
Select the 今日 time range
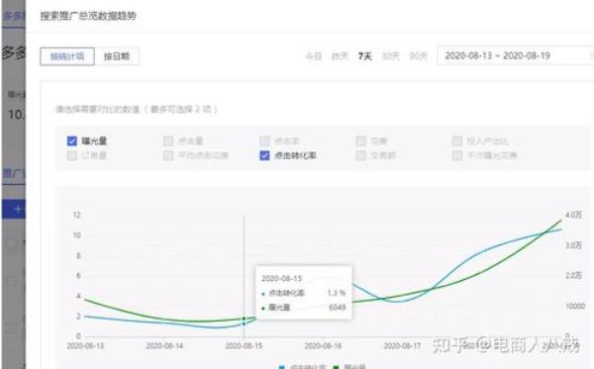click(x=314, y=56)
